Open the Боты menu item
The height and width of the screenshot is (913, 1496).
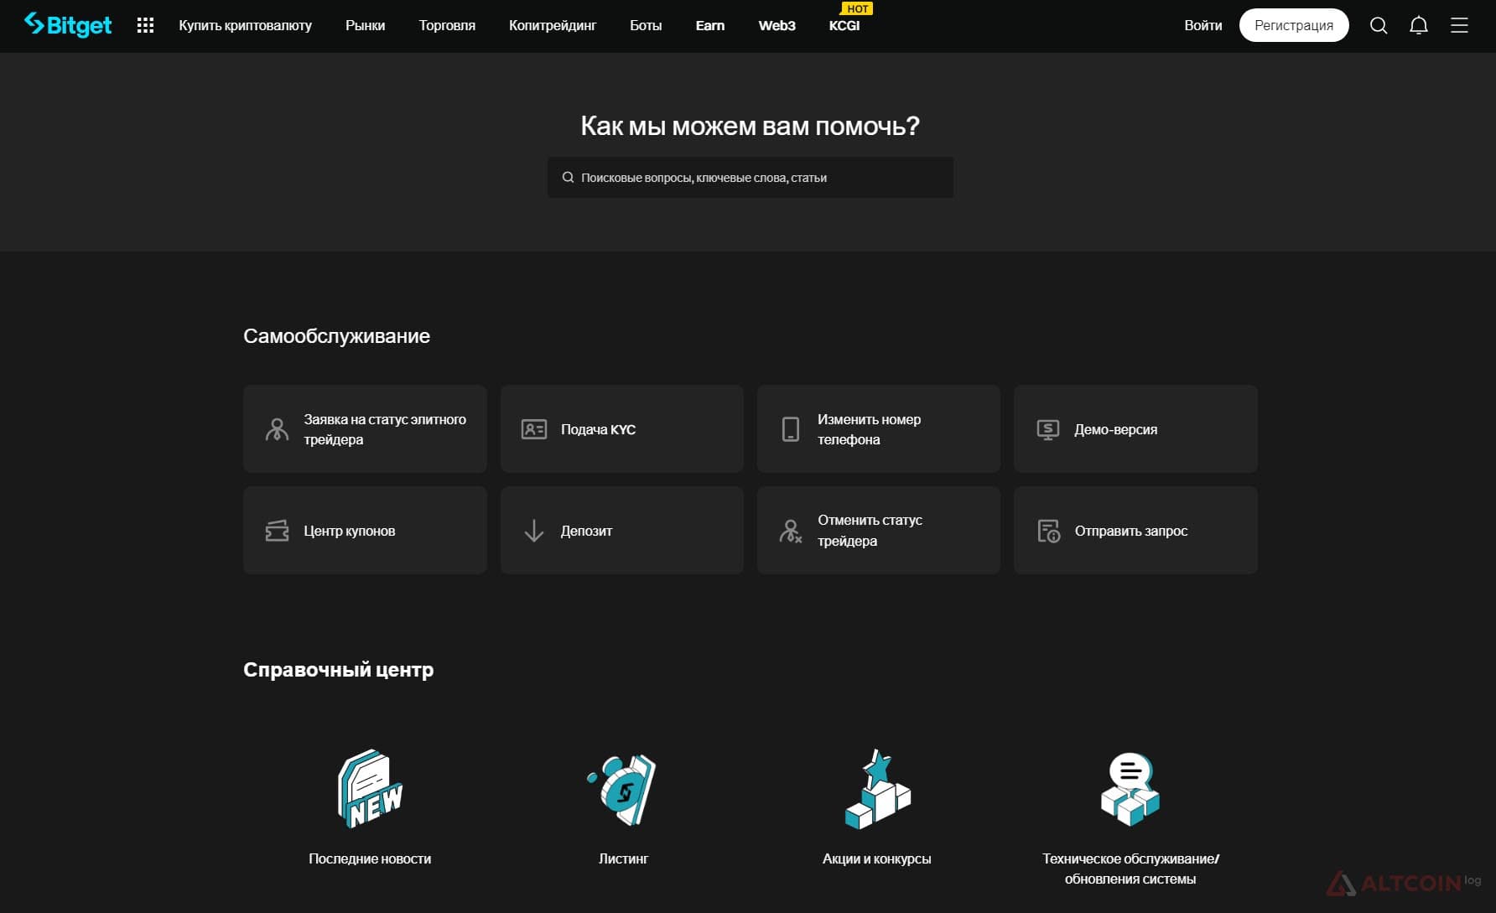(x=646, y=25)
